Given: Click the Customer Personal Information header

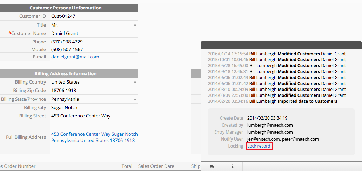Looking at the screenshot, I should click(66, 8).
